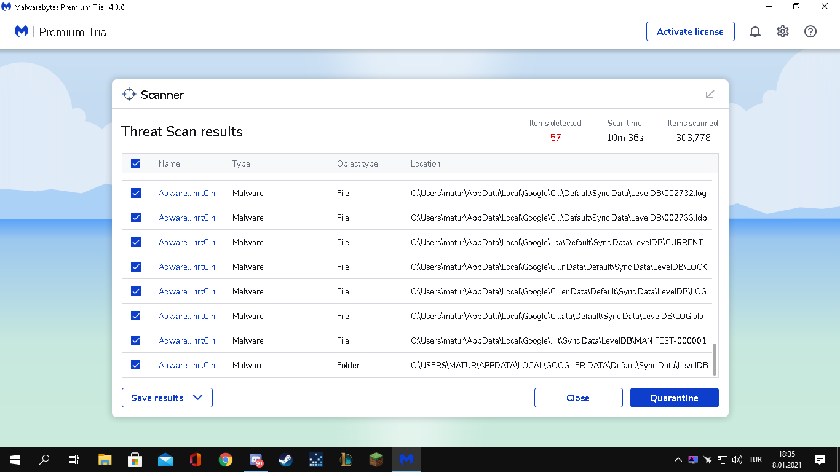Sort the results by the Type column header

pyautogui.click(x=241, y=163)
